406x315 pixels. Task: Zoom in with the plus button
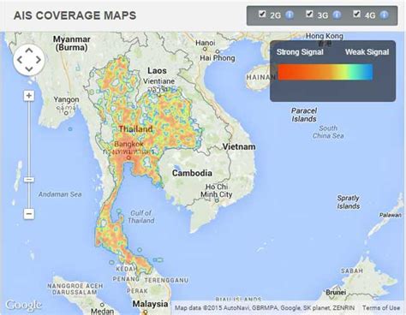point(29,96)
